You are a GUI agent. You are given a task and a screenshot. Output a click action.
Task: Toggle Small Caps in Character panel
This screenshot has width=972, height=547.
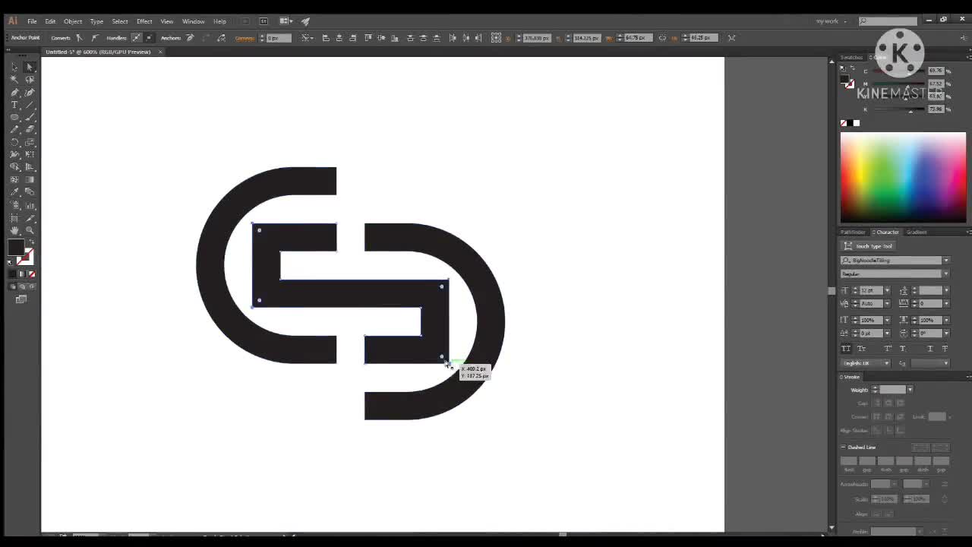(x=861, y=349)
